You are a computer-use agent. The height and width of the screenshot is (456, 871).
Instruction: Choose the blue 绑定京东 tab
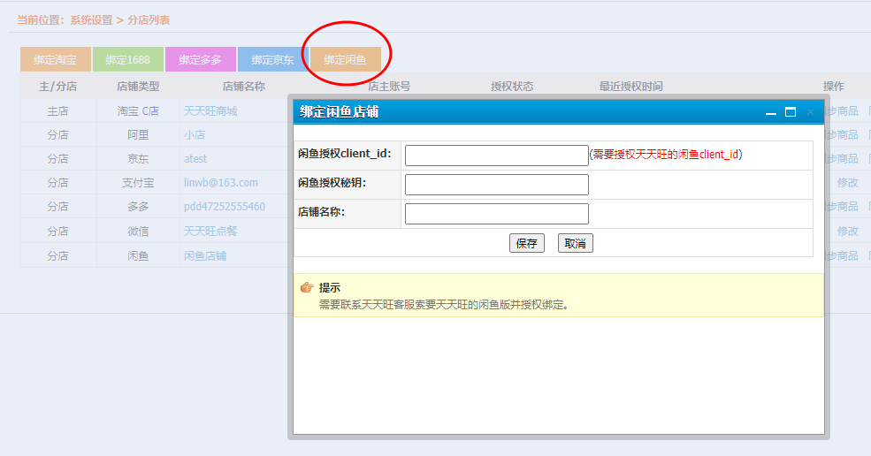point(272,60)
